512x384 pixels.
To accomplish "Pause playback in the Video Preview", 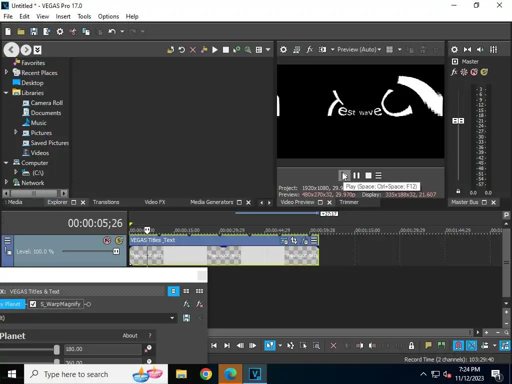I will click(x=356, y=175).
